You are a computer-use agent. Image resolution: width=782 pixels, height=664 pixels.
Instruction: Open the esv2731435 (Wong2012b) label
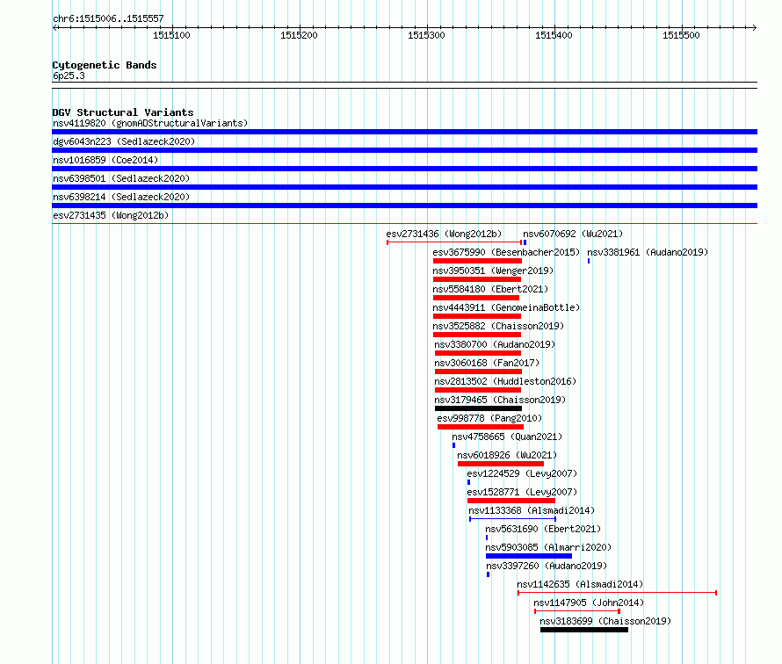click(x=111, y=215)
